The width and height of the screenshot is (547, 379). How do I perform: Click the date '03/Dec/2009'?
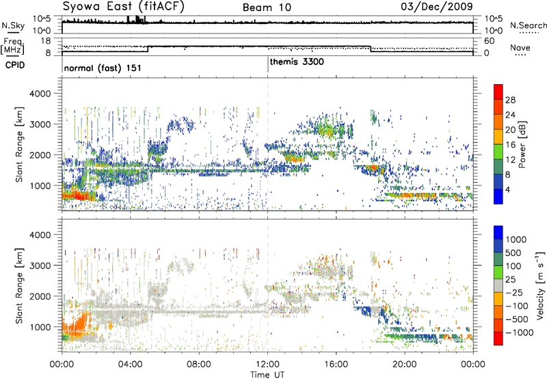pos(437,6)
